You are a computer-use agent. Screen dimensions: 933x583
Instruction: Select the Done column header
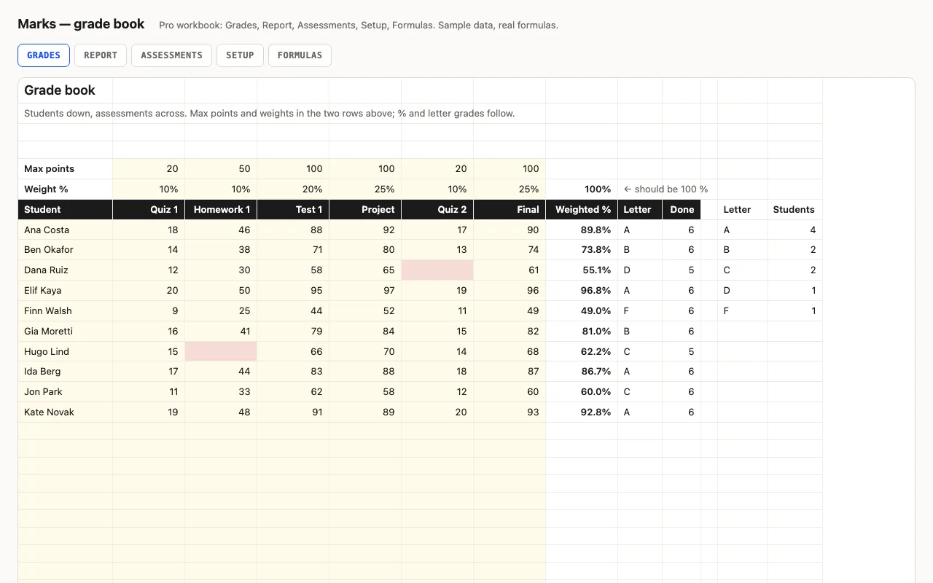pyautogui.click(x=682, y=210)
